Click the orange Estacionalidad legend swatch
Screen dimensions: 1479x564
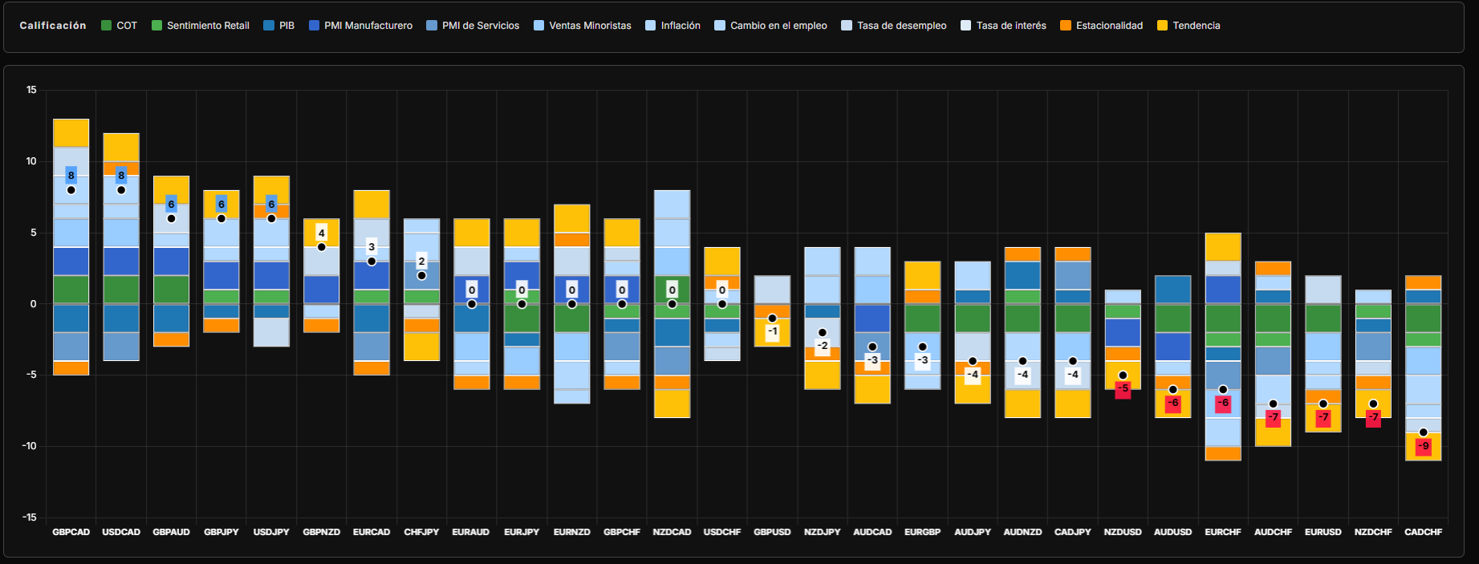[1066, 26]
